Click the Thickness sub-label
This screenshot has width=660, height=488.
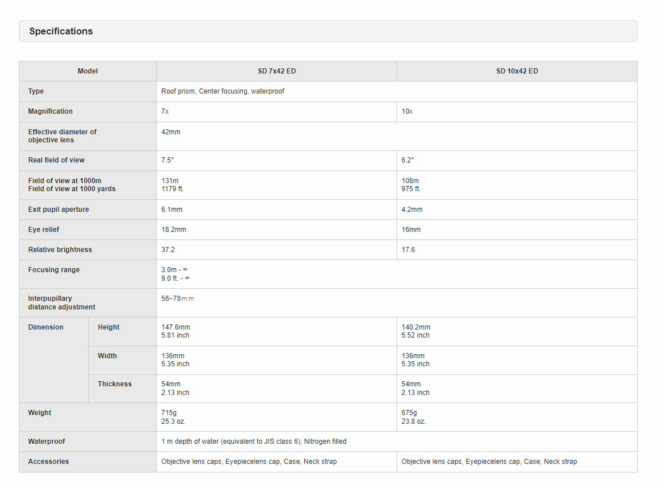(x=115, y=384)
